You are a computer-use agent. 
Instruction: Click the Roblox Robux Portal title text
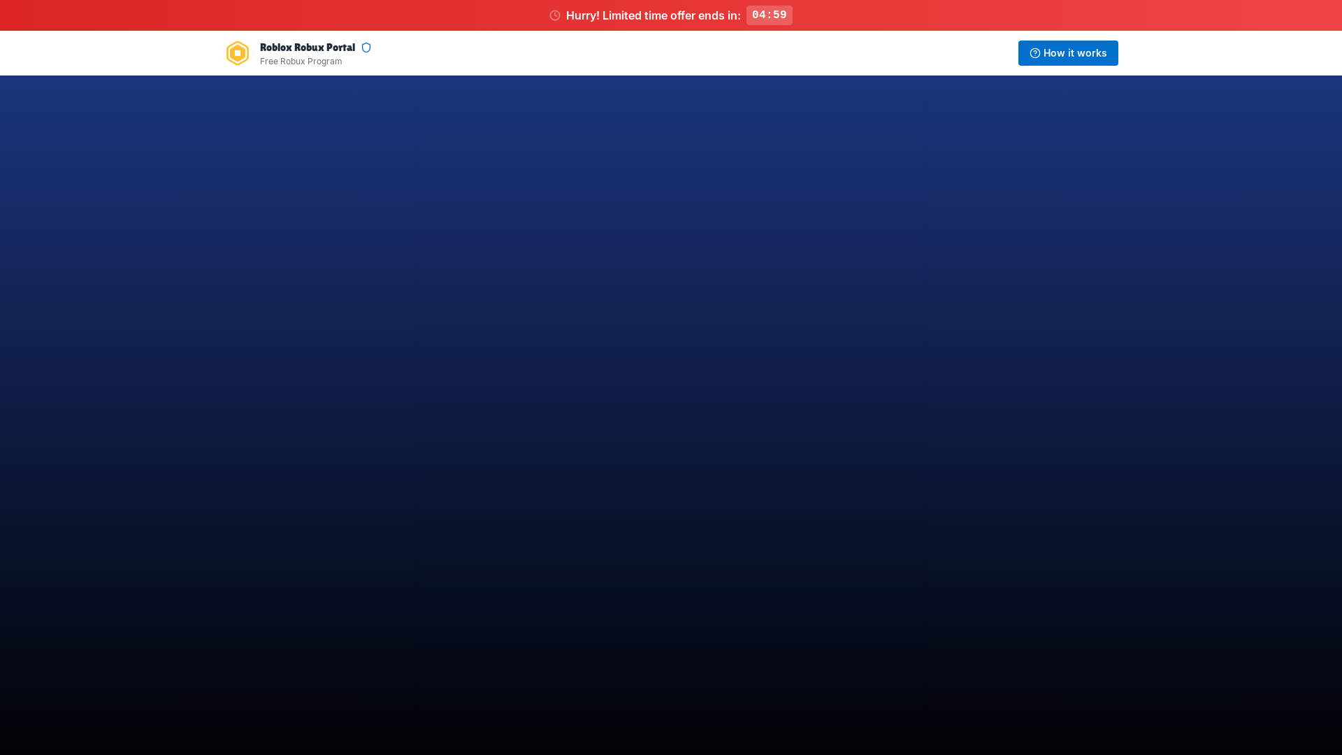click(x=308, y=48)
